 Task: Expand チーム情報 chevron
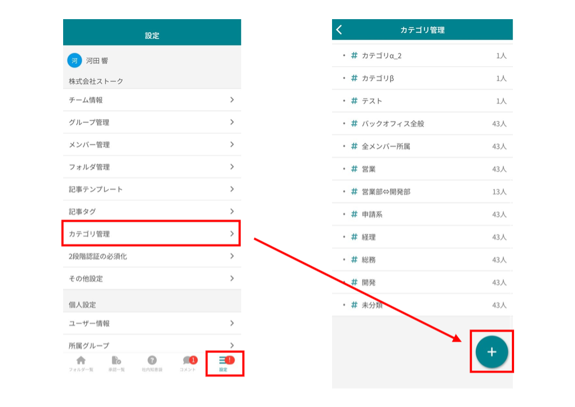[x=232, y=100]
